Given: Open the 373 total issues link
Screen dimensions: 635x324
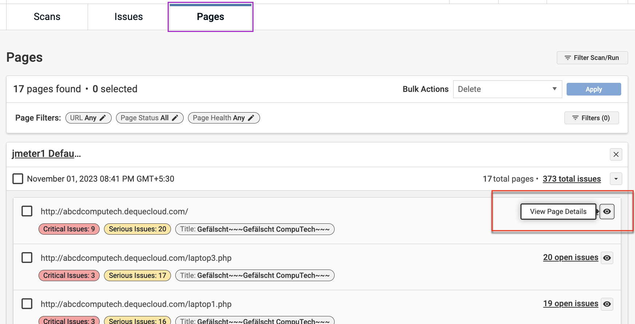Looking at the screenshot, I should coord(571,179).
